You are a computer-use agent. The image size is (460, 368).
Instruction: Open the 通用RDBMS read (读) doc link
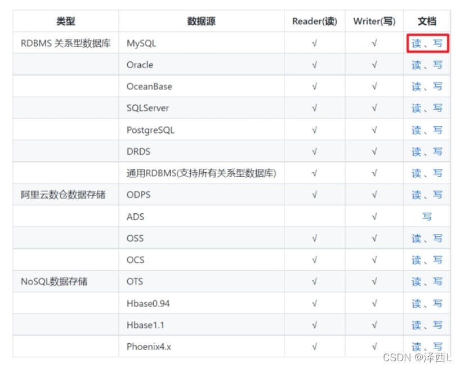(416, 173)
